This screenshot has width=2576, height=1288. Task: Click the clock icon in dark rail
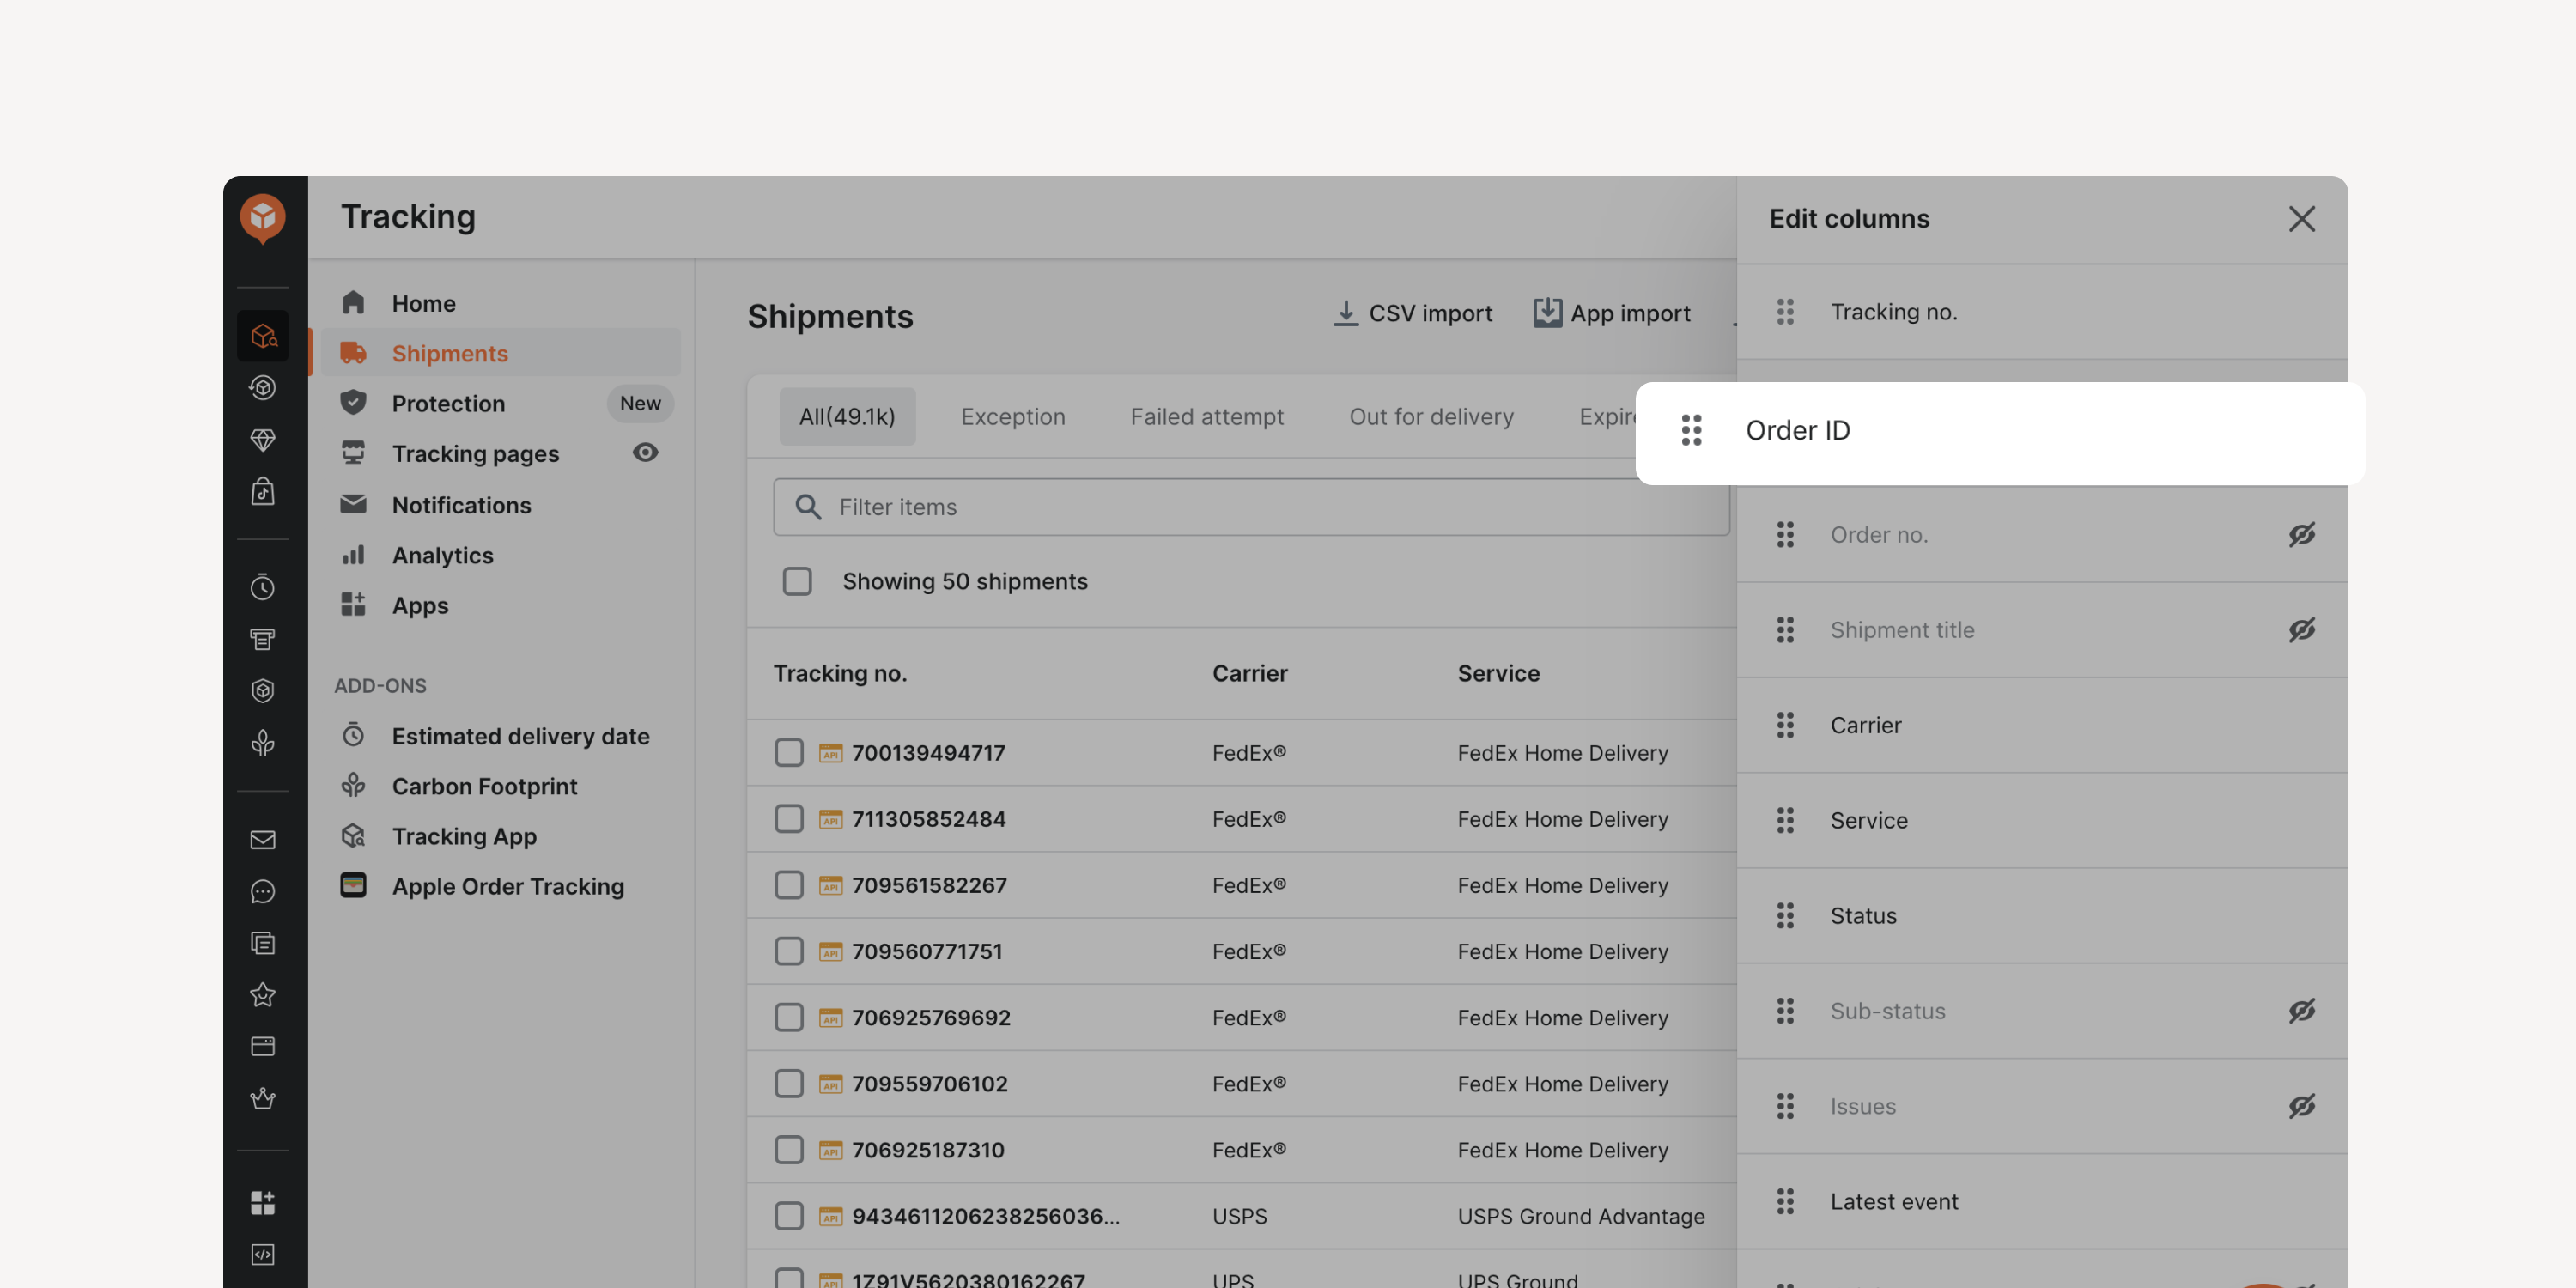263,587
